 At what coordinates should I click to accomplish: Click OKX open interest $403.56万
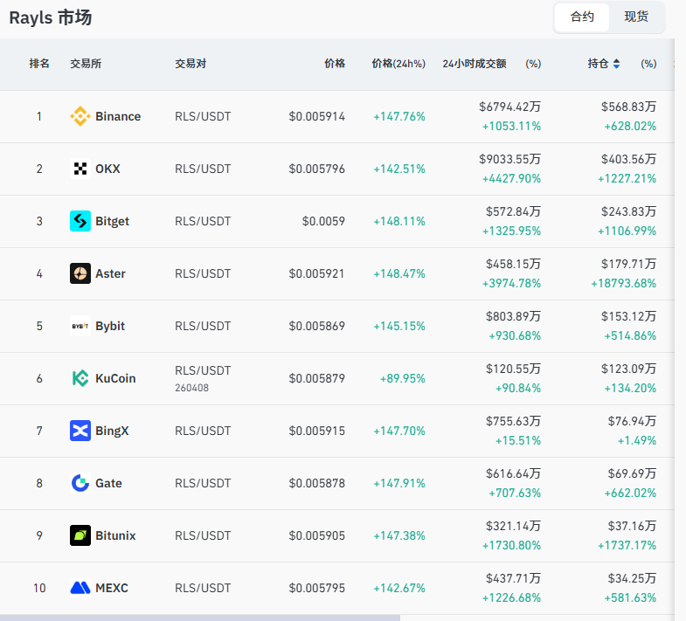[628, 159]
